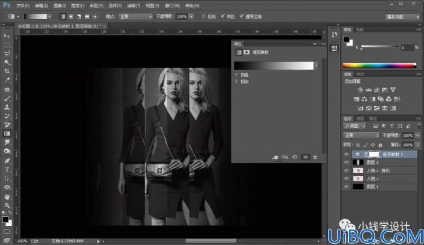The width and height of the screenshot is (424, 245).
Task: Enable Reverse checkbox in Properties panel
Action: (236, 82)
